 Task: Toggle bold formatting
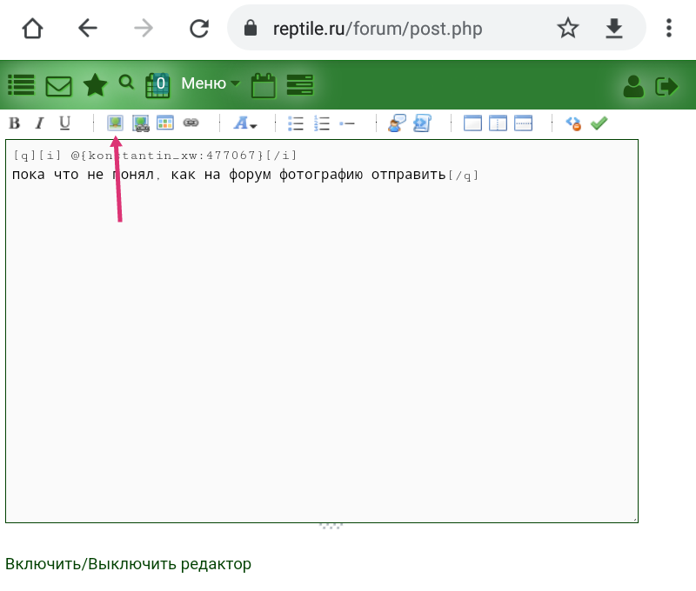point(14,123)
